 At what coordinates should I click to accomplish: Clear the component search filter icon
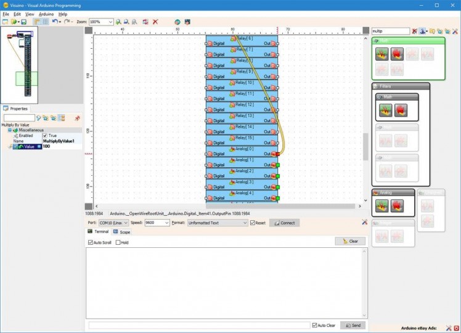[x=415, y=31]
